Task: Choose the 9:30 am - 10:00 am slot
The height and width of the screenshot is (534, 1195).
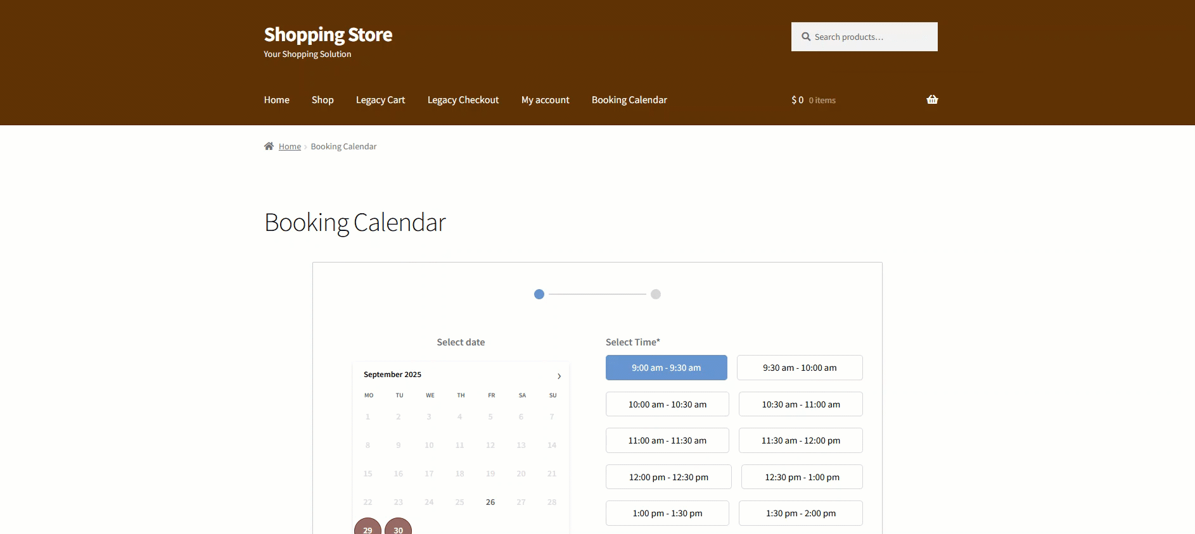Action: pyautogui.click(x=799, y=368)
